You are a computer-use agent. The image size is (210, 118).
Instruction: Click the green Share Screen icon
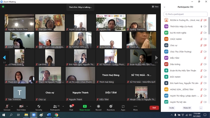click(85, 106)
